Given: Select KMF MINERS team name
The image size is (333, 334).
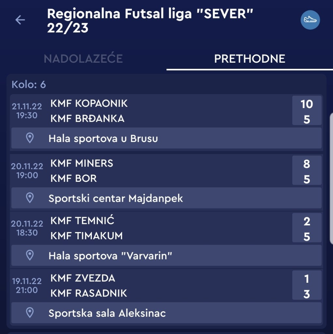Looking at the screenshot, I should click(82, 163).
